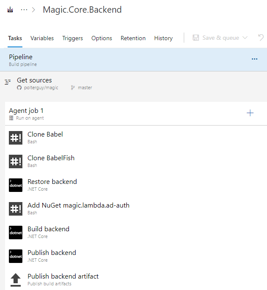Switch to the Variables tab

[42, 38]
